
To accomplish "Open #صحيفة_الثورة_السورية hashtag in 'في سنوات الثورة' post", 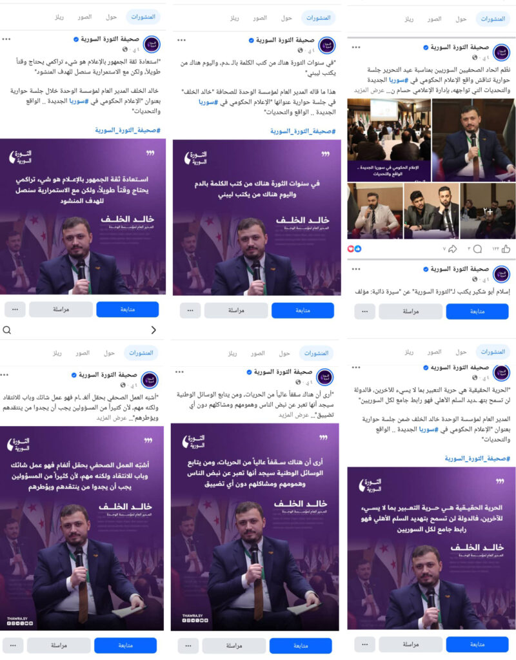I will tap(303, 131).
